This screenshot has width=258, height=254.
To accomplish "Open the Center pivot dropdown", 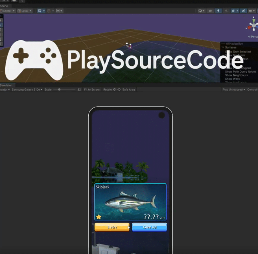I will [x=8, y=11].
